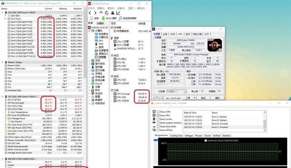Select the 网络设备 network node
The width and height of the screenshot is (291, 168).
[x=98, y=80]
